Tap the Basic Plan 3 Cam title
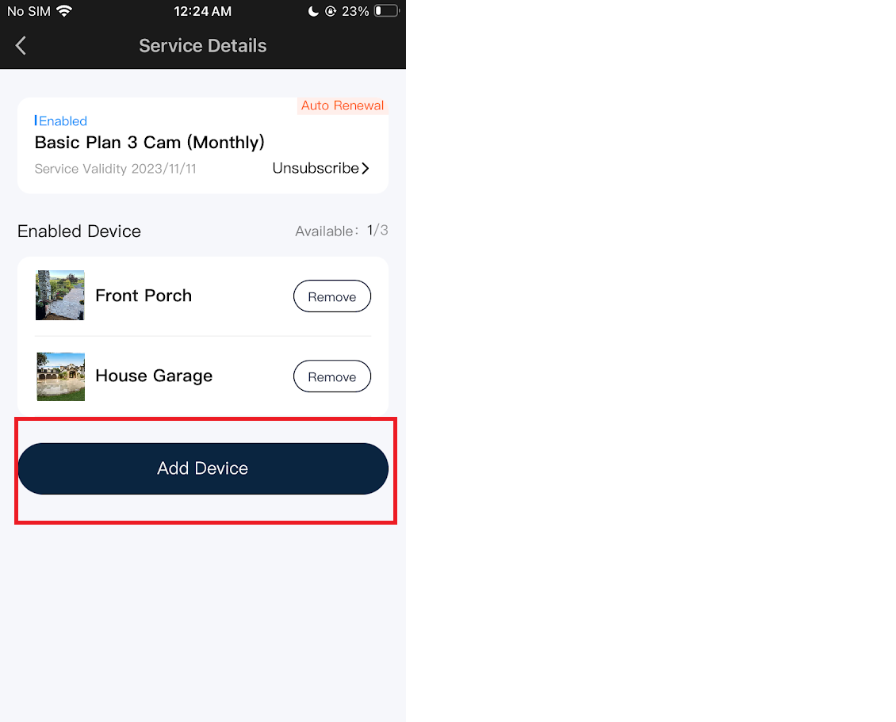The image size is (896, 722). click(x=149, y=142)
